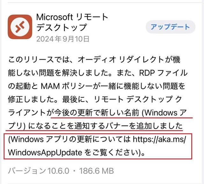Click the RDP ファイル text in notes
Image resolution: width=204 pixels, height=184 pixels.
[163, 73]
